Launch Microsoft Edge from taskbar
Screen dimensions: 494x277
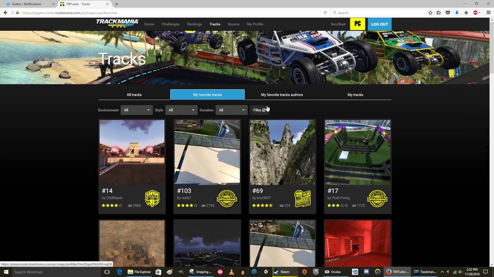click(120, 272)
